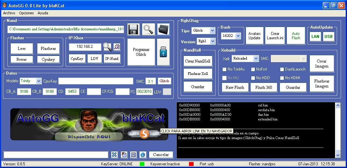
Task: Click the blue X clear icon near Cancelar
Action: [114, 154]
